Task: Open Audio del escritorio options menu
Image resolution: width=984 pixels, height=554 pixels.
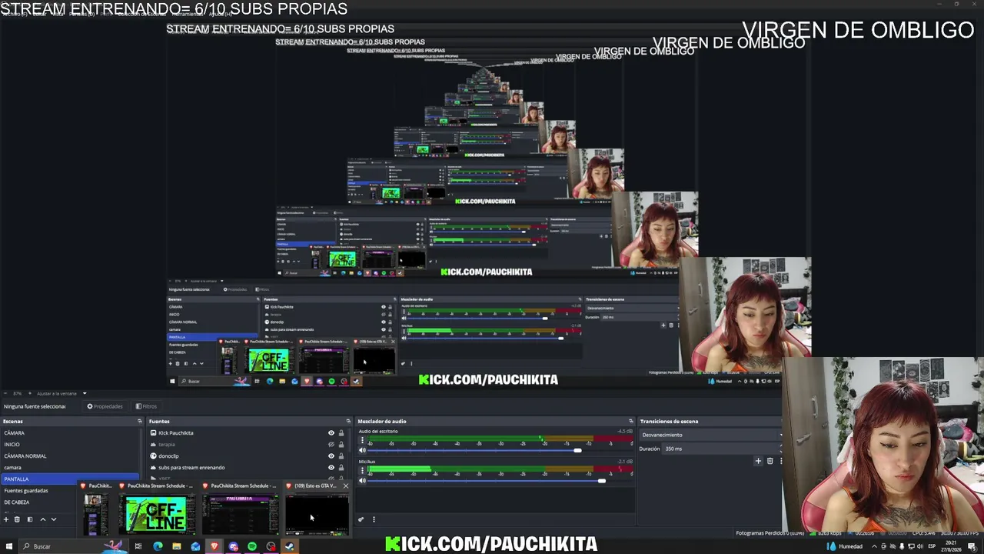Action: coord(363,441)
